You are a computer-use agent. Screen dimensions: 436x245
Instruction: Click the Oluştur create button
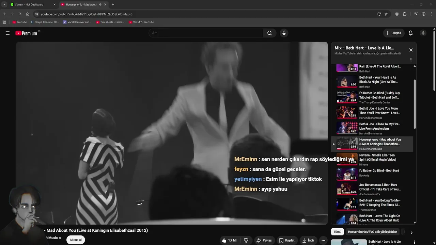pos(393,33)
